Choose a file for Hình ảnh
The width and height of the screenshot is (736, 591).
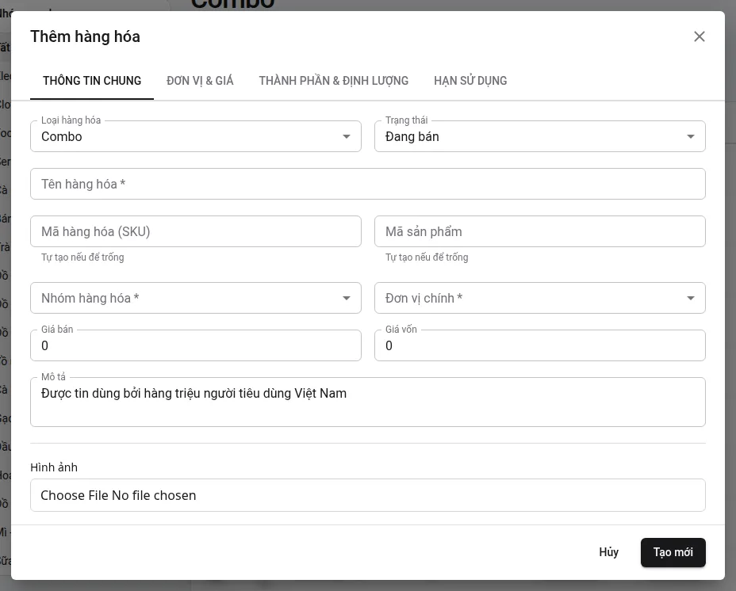[368, 495]
